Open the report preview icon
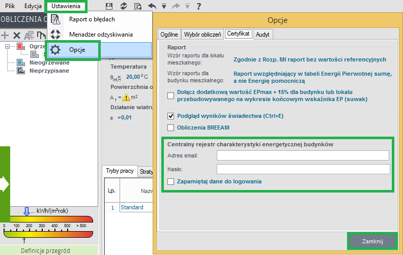403x255 pixels. coord(138,6)
